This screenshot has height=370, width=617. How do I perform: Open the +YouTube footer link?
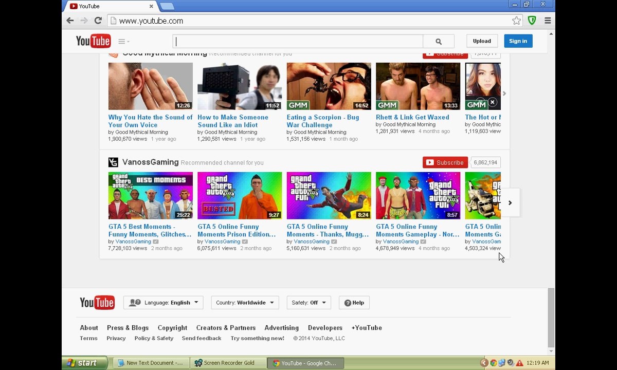367,328
